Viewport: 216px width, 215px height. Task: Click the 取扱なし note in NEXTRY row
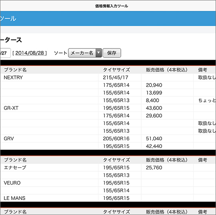(207, 77)
